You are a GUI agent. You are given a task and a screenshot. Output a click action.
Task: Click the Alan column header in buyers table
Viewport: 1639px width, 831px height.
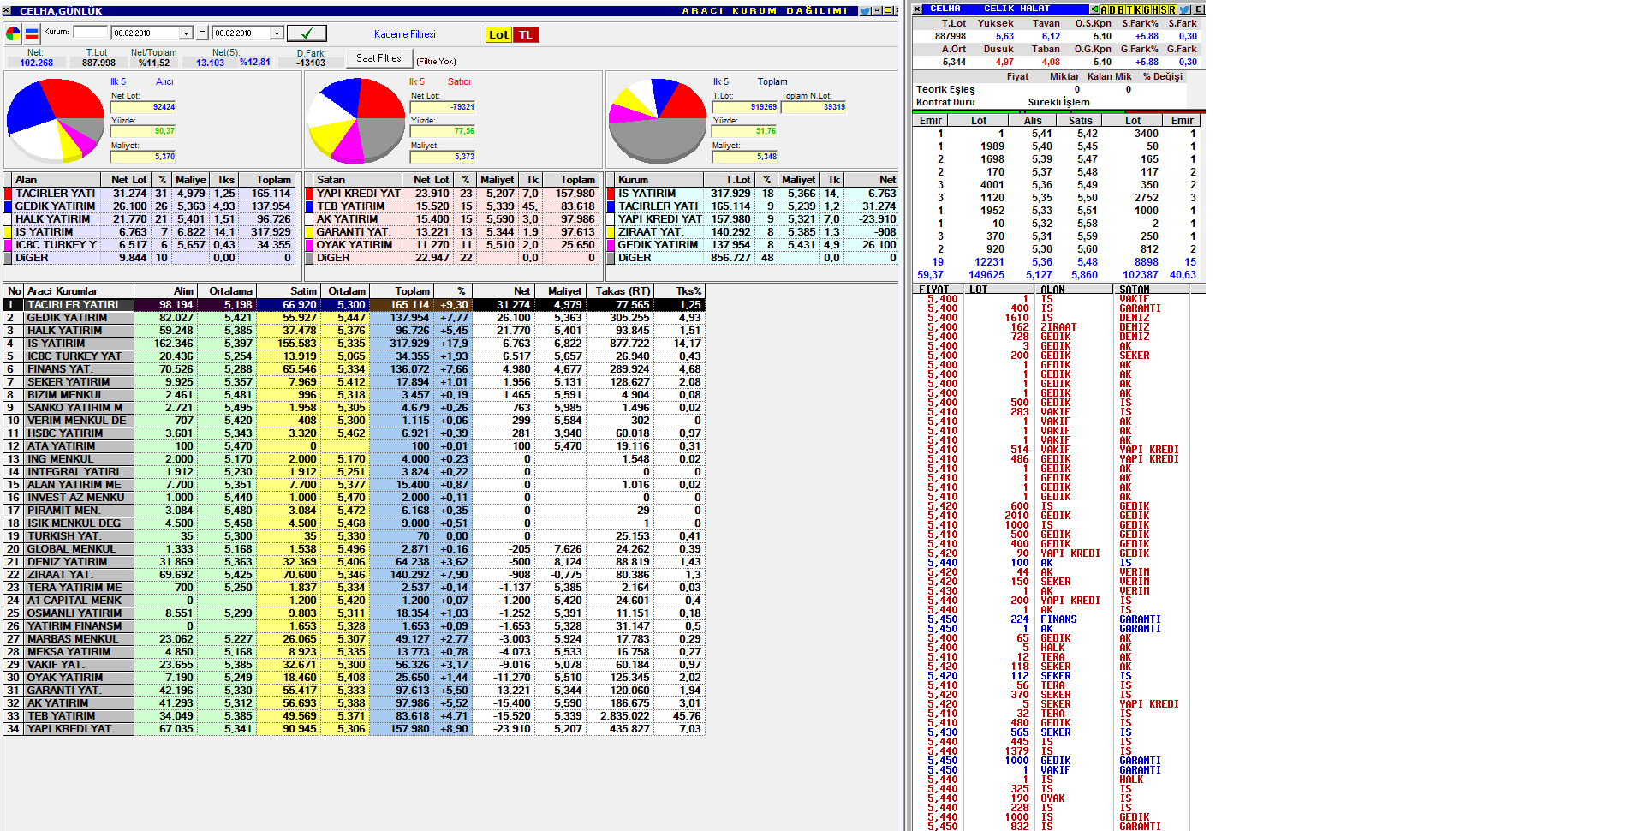[x=57, y=180]
